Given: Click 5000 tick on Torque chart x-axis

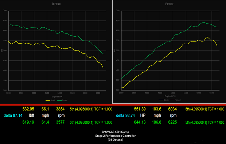Looking at the screenshot, I should coord(60,93).
